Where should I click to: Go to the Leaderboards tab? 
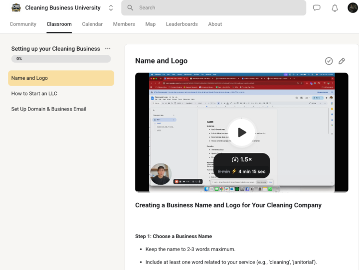click(181, 24)
